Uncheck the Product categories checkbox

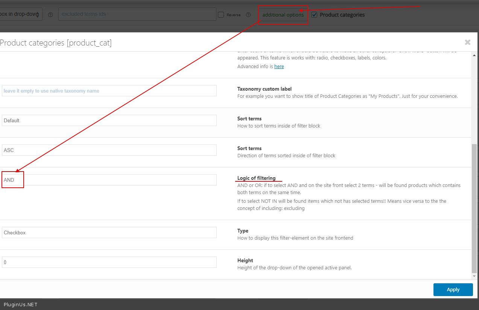[x=315, y=15]
